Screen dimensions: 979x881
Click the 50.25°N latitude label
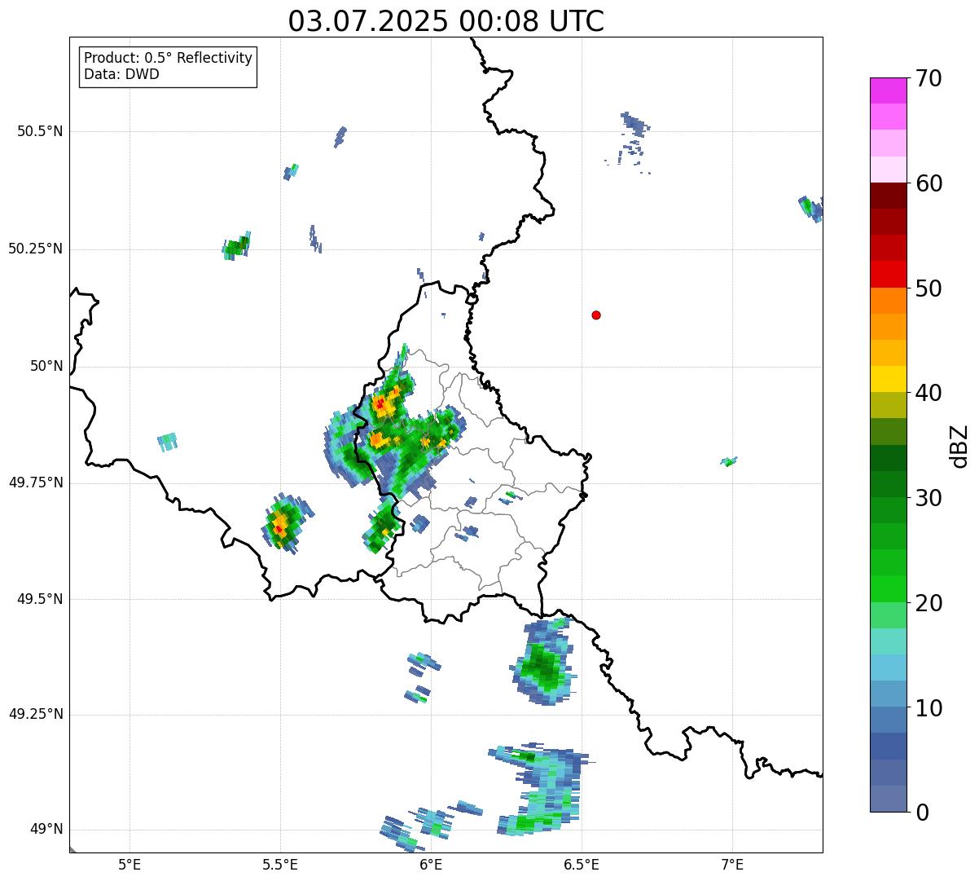pyautogui.click(x=36, y=249)
